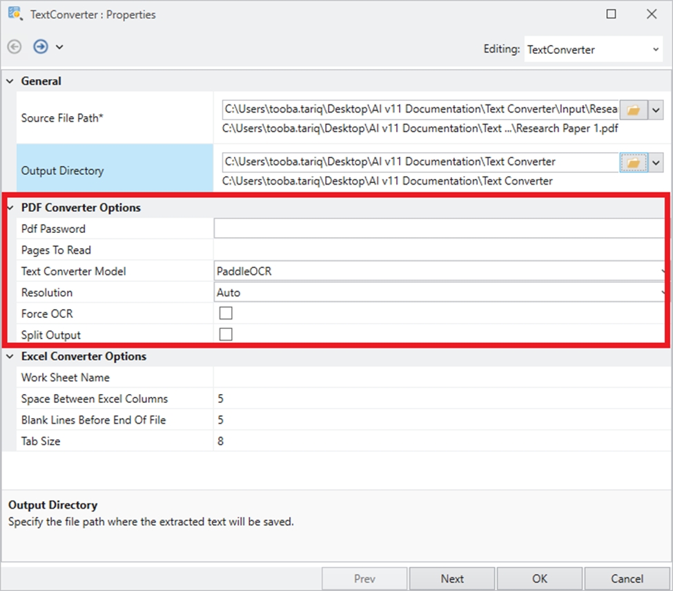Open the navigation history dropdown arrow

click(x=59, y=47)
